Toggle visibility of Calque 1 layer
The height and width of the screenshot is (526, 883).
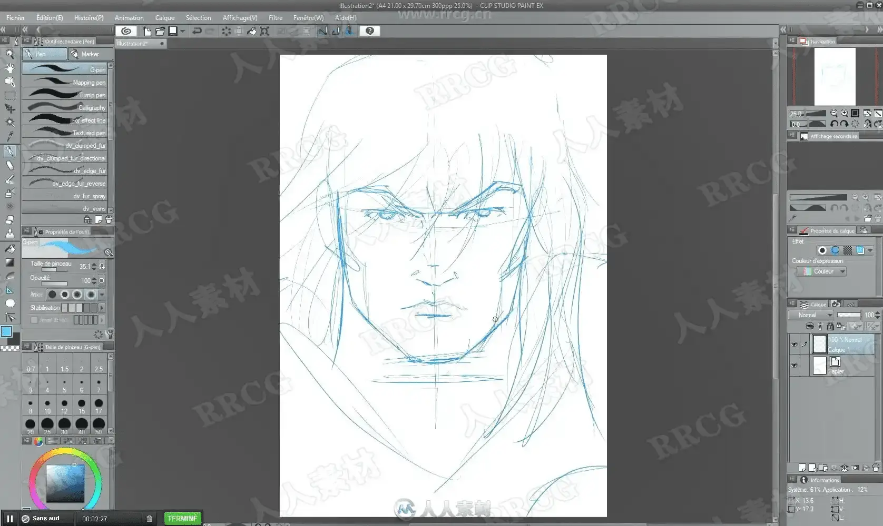pyautogui.click(x=794, y=345)
